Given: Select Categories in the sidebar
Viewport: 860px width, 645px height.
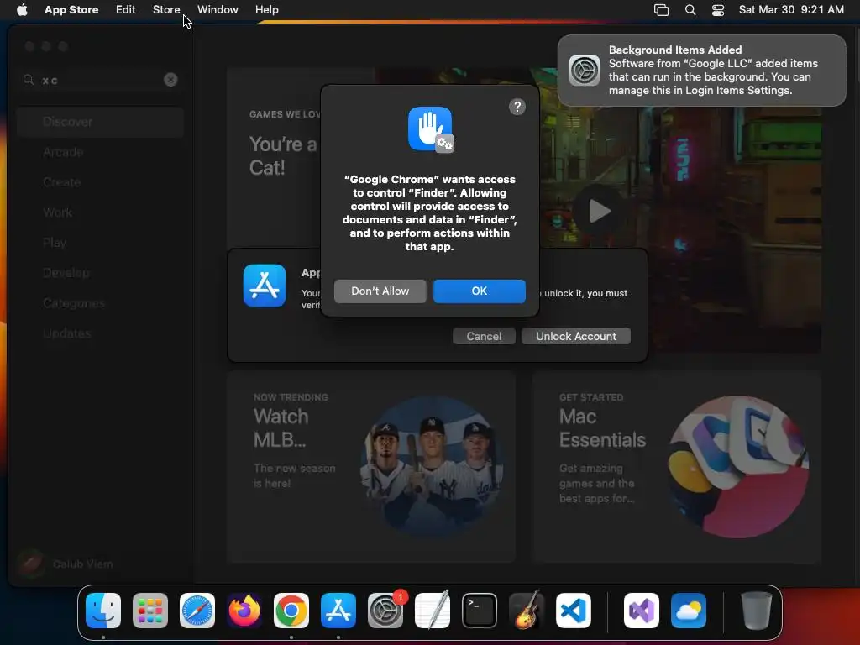Looking at the screenshot, I should pyautogui.click(x=101, y=302).
